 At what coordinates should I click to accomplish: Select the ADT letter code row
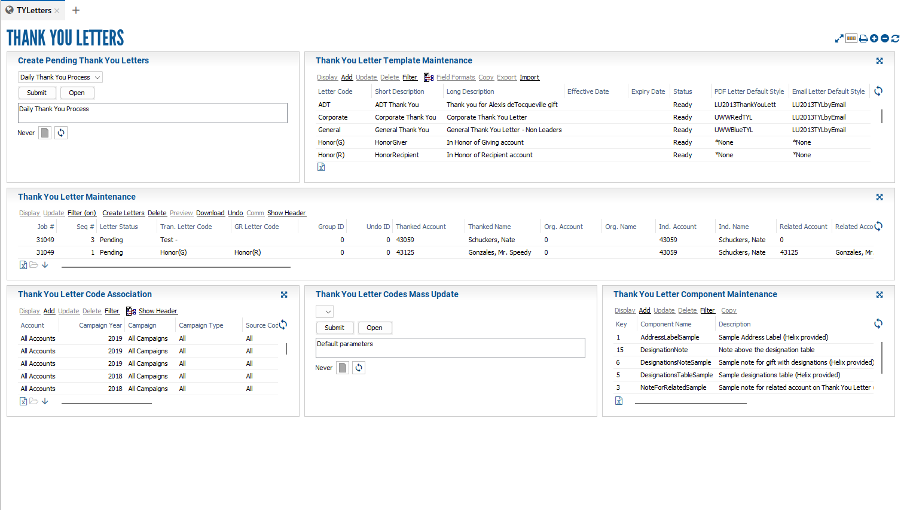point(593,105)
